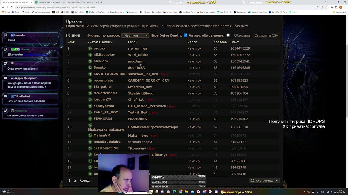This screenshot has width=348, height=195.
Task: Open the Stargather account link
Action: [x=103, y=87]
